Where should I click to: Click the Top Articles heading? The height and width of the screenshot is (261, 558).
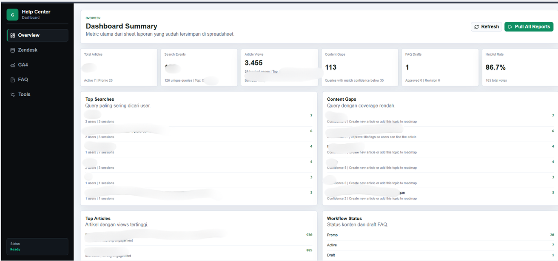pyautogui.click(x=98, y=218)
